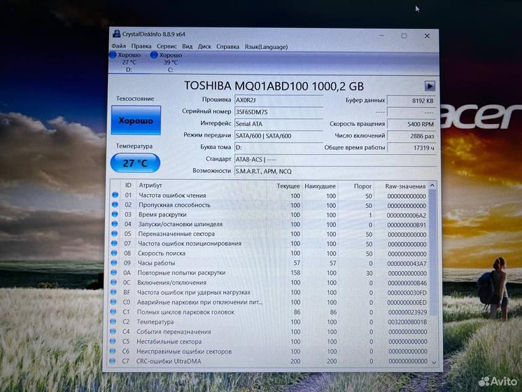
Task: Click the total work time 17319 ч
Action: click(411, 148)
